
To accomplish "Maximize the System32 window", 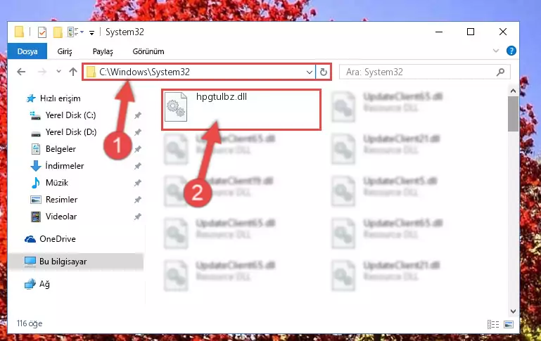I will [x=470, y=32].
